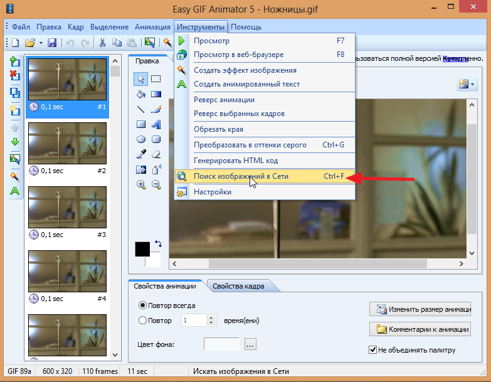
Task: Click the Delete frame red X icon
Action: coord(14,75)
